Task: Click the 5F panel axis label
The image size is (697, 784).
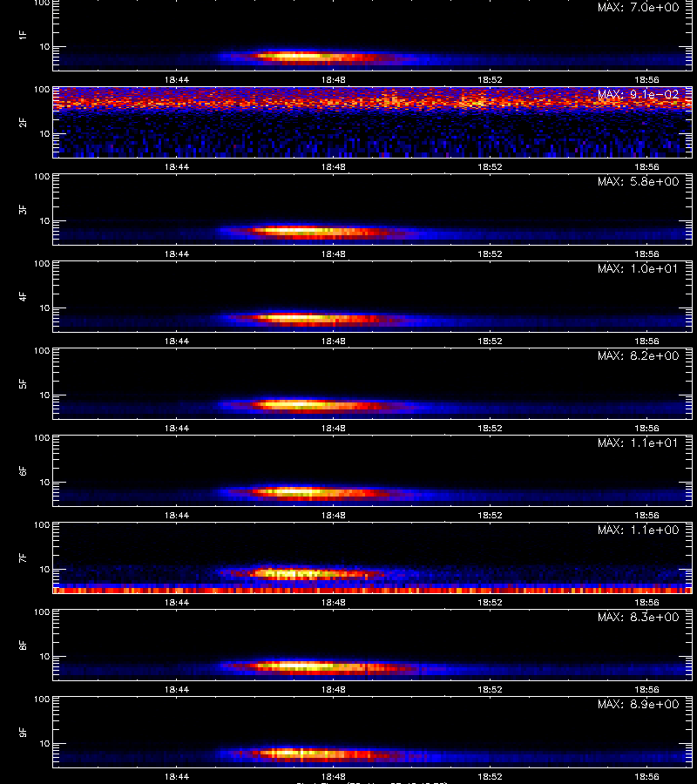Action: 23,383
